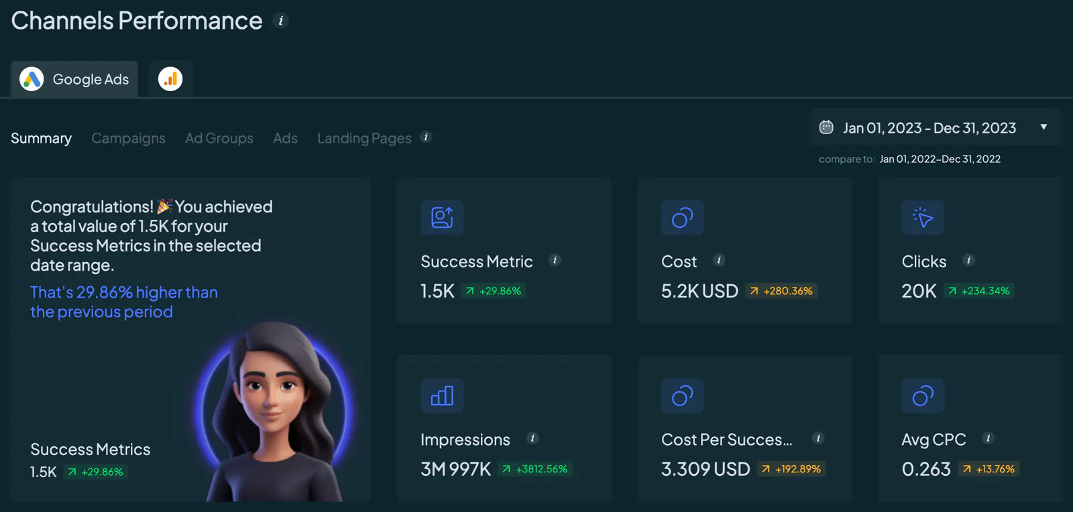Click the Google Ads logo icon

point(32,79)
